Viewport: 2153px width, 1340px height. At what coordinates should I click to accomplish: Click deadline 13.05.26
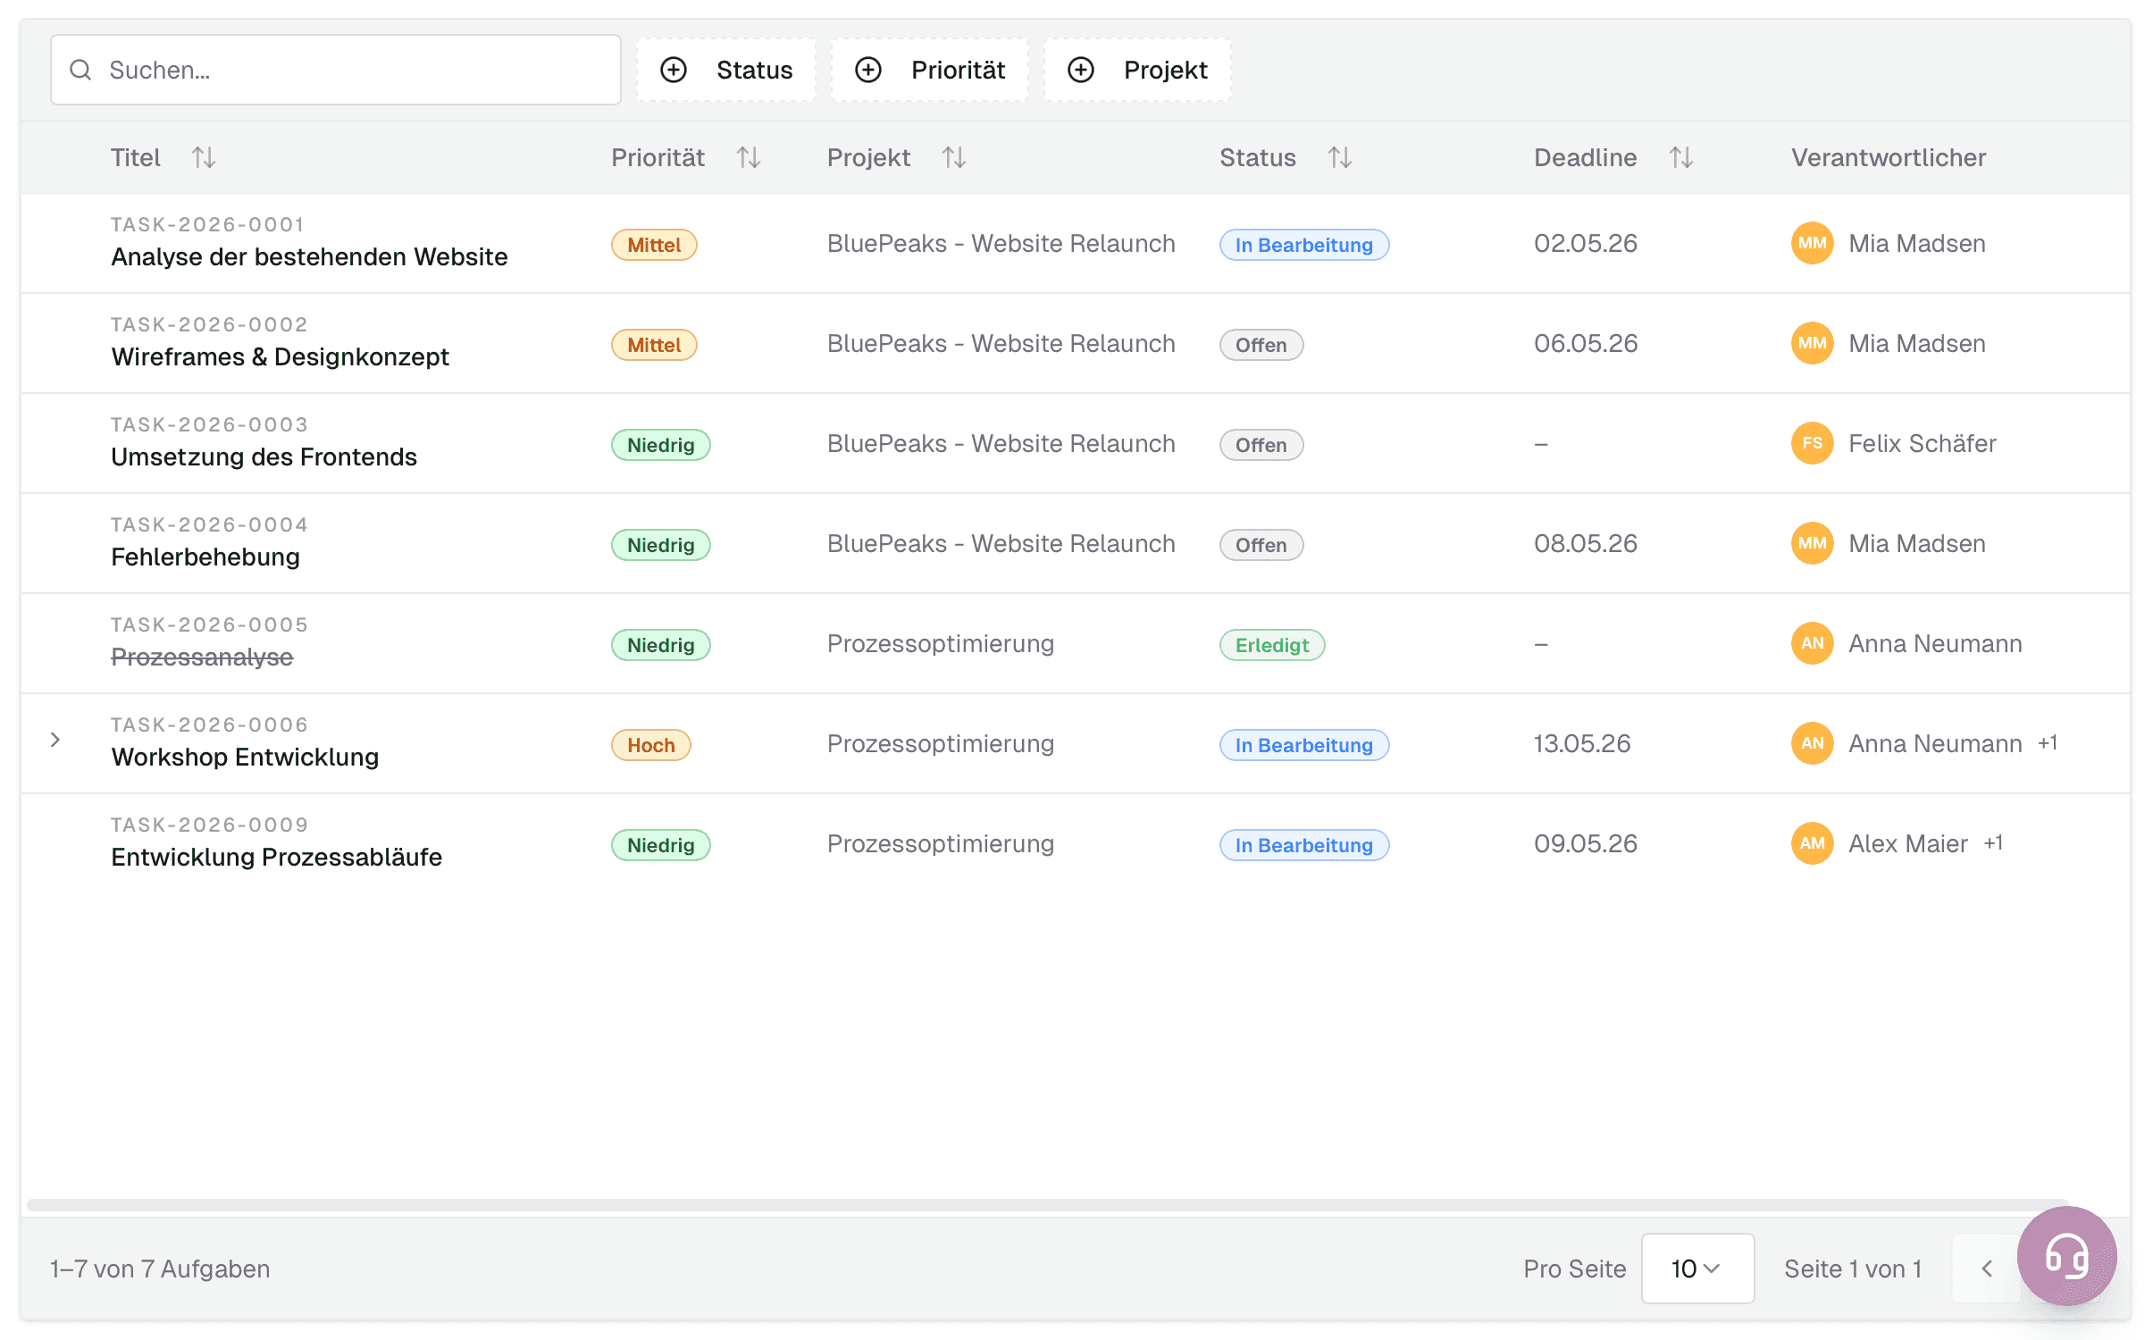(x=1582, y=744)
